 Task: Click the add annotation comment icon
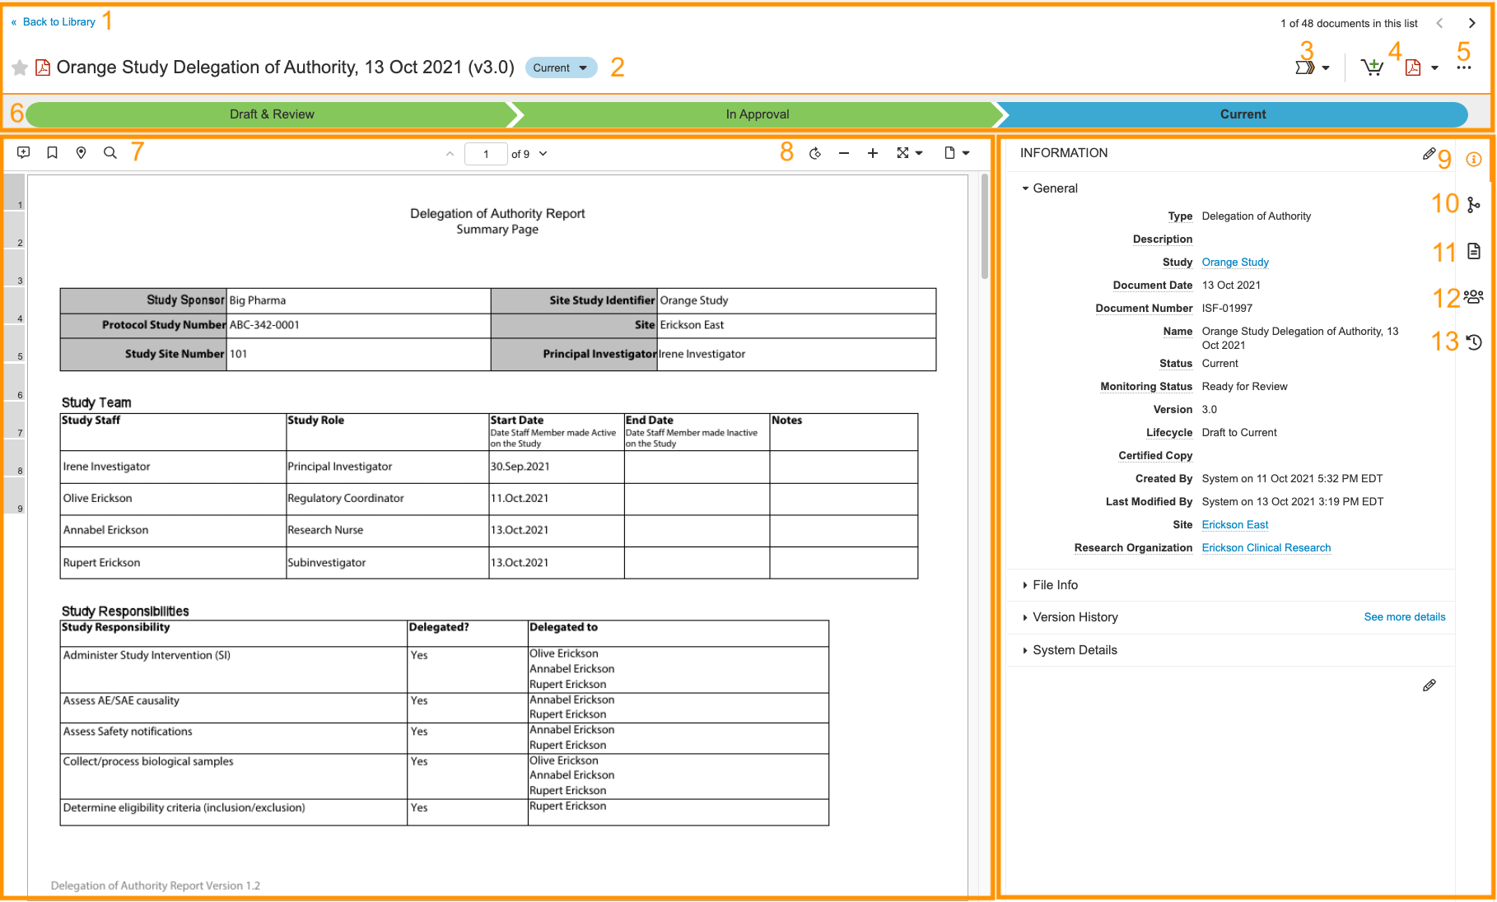[24, 153]
